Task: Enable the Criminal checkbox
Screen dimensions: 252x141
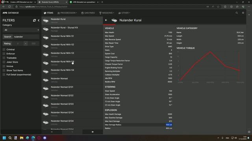Action: pyautogui.click(x=4, y=50)
